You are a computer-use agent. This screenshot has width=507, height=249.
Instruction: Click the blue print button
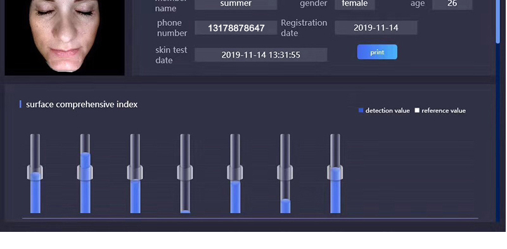pos(377,52)
